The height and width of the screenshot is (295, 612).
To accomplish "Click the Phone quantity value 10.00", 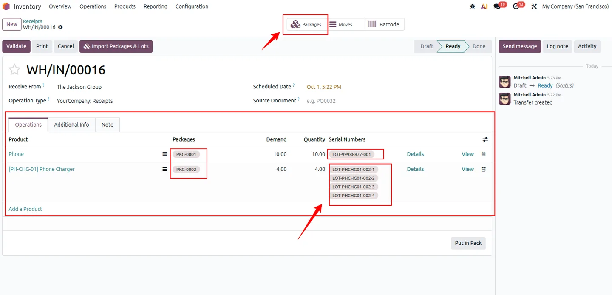I will (x=318, y=154).
